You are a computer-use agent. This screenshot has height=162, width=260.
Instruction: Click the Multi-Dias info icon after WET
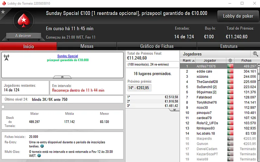pos(39,155)
